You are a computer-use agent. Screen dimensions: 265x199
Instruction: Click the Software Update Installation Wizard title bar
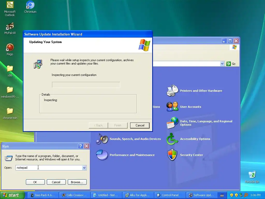[88, 34]
